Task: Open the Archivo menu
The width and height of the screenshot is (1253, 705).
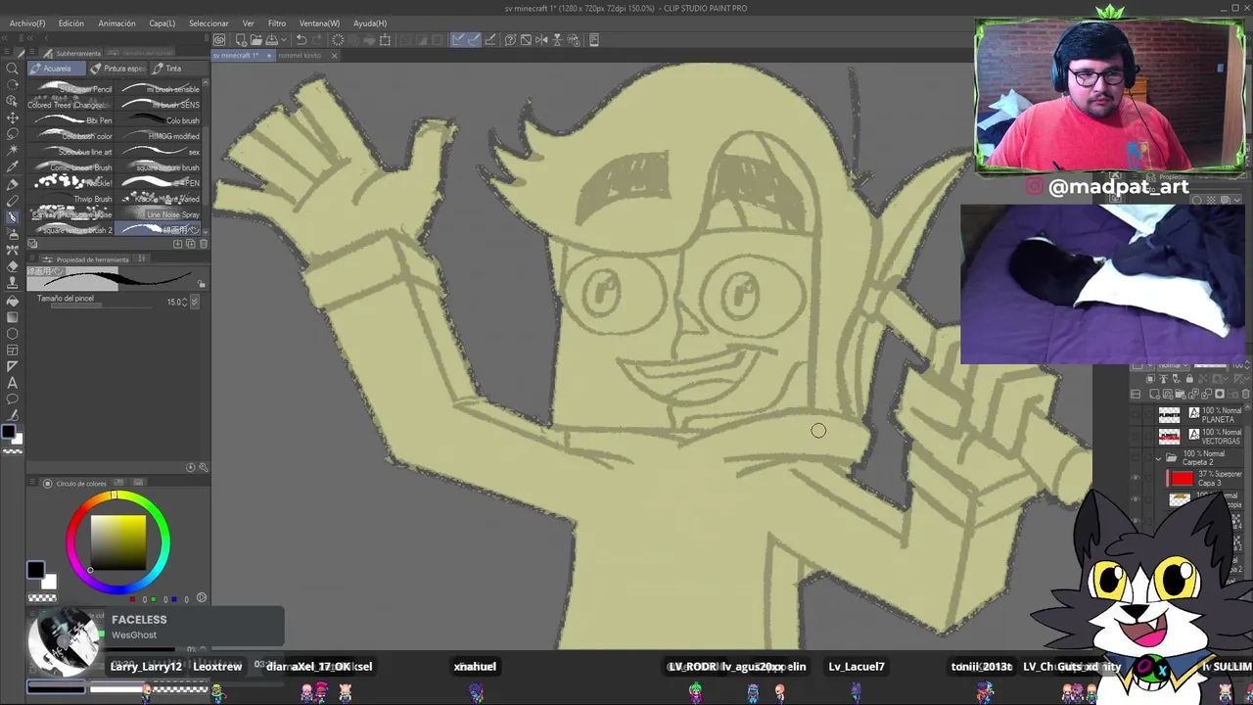Action: pyautogui.click(x=27, y=23)
